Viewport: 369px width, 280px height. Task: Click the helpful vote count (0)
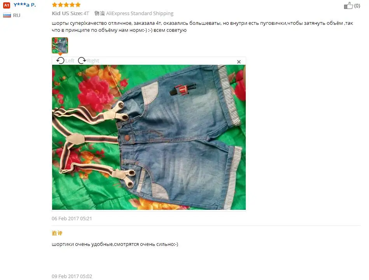point(357,6)
